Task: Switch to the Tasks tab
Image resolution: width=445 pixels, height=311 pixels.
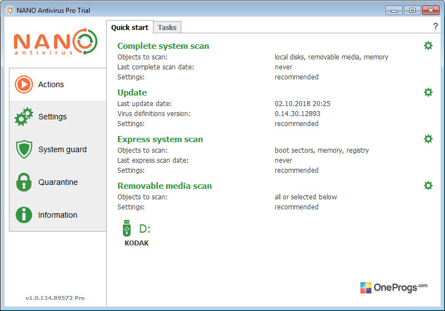Action: [x=167, y=27]
